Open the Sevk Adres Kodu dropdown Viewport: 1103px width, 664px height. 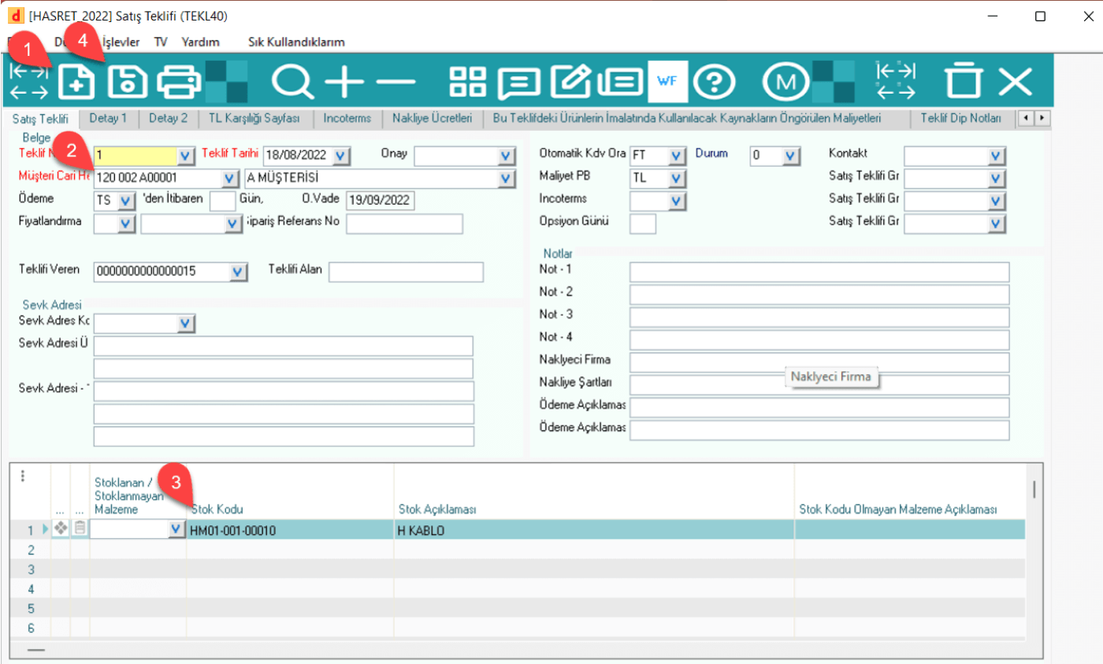185,323
